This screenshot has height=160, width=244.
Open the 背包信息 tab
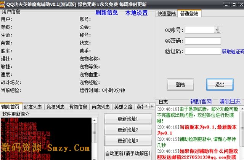point(78,107)
